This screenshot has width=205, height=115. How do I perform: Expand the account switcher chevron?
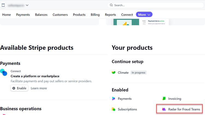(x=27, y=5)
